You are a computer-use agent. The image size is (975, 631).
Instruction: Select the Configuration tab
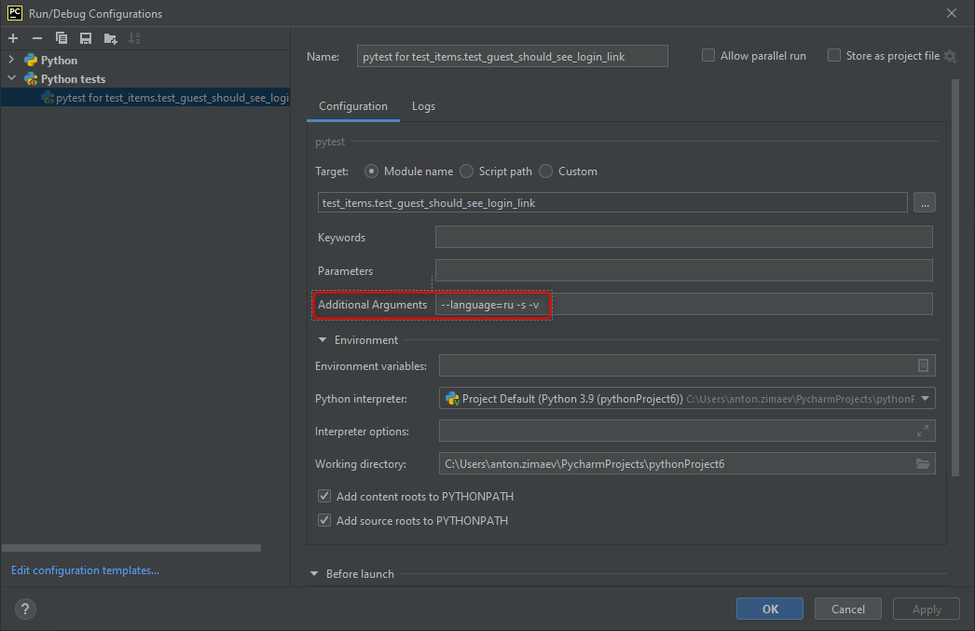353,106
